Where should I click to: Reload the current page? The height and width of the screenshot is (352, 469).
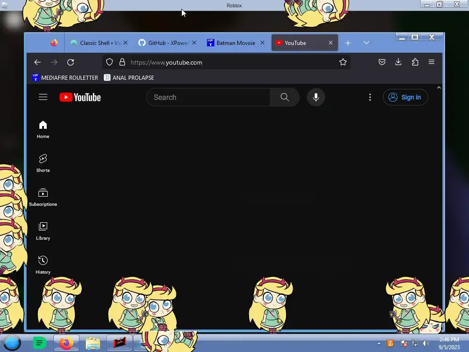click(x=71, y=62)
